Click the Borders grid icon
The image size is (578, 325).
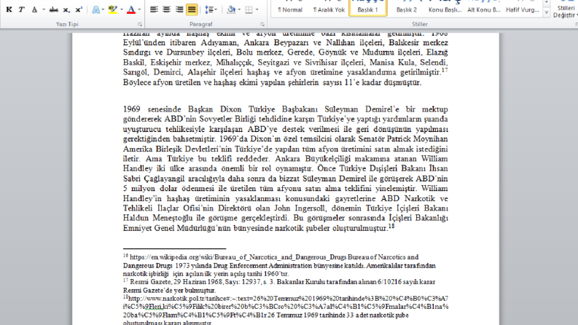click(249, 9)
